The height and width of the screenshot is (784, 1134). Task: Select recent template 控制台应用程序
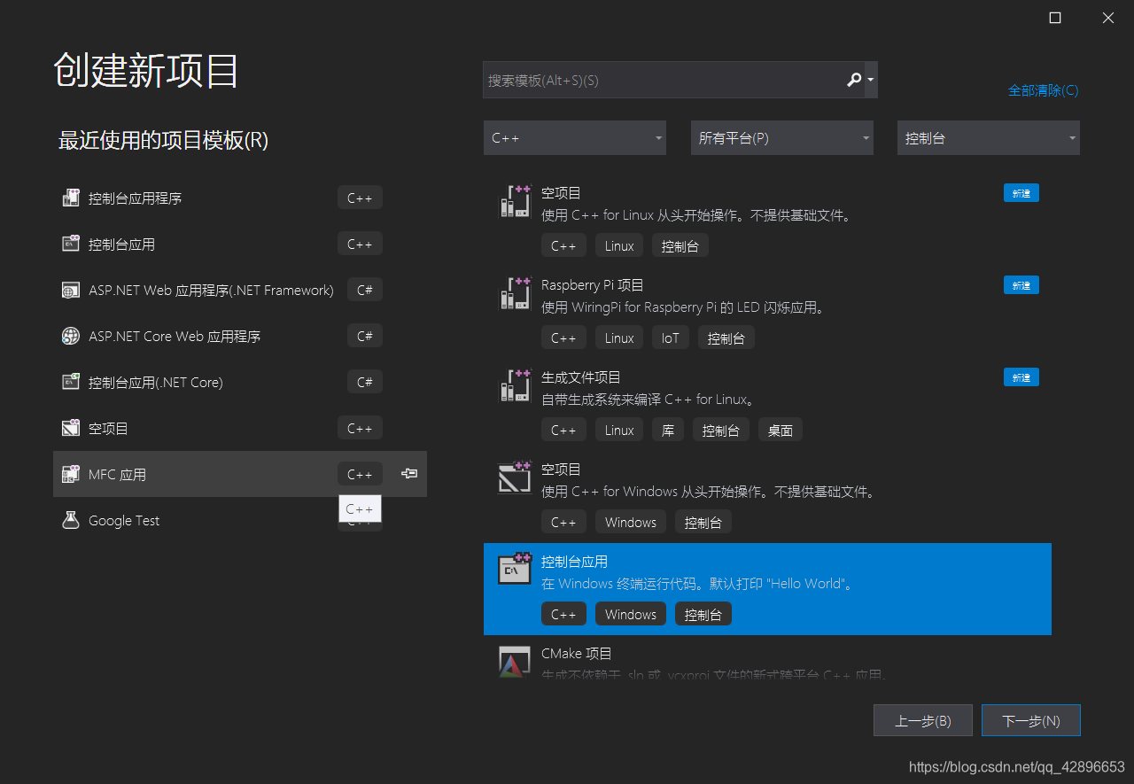[x=240, y=198]
